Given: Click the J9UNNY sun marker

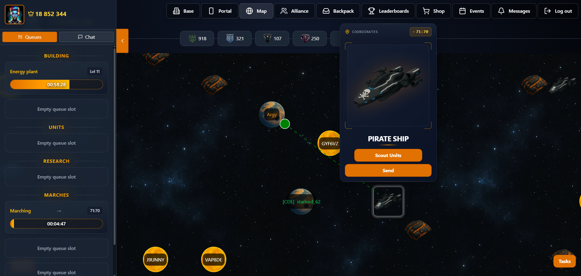Looking at the screenshot, I should coord(155,260).
